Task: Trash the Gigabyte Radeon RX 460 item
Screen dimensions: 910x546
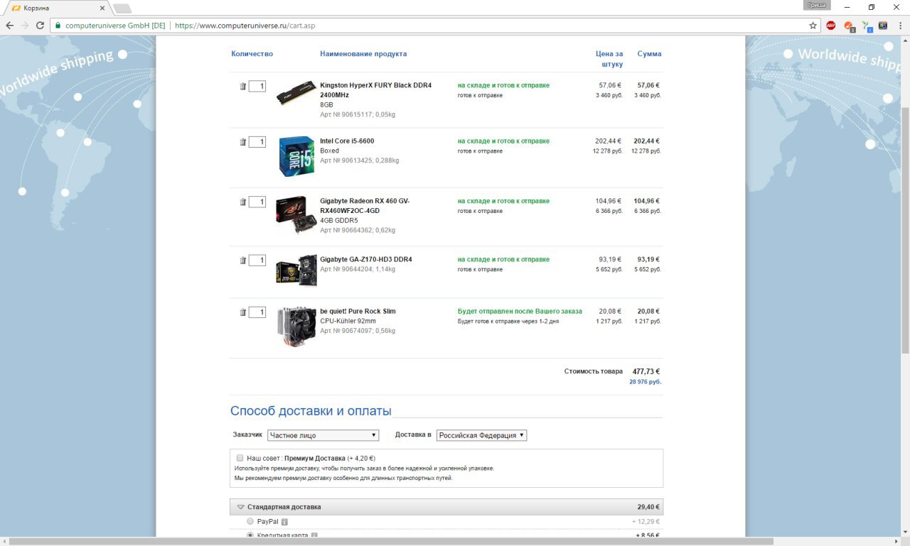Action: click(242, 202)
